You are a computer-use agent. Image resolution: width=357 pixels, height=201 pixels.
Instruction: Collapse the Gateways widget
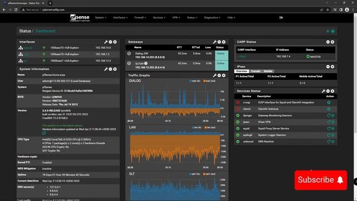coord(219,42)
